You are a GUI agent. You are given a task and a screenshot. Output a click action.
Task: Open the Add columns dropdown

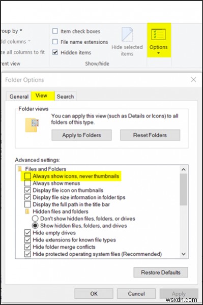15,42
